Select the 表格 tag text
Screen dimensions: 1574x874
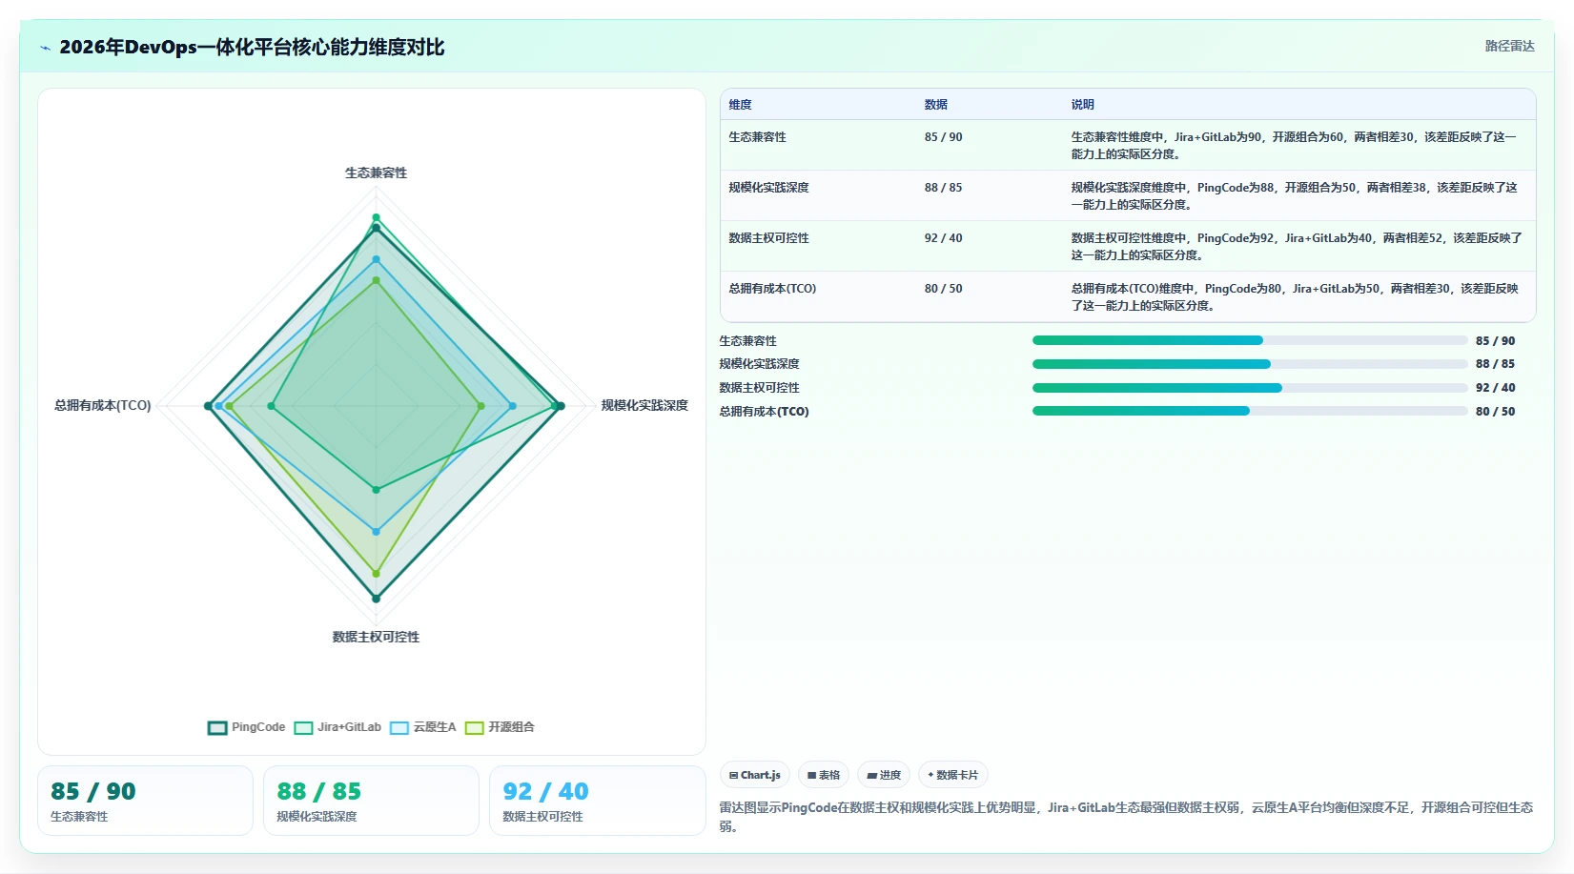pyautogui.click(x=829, y=775)
